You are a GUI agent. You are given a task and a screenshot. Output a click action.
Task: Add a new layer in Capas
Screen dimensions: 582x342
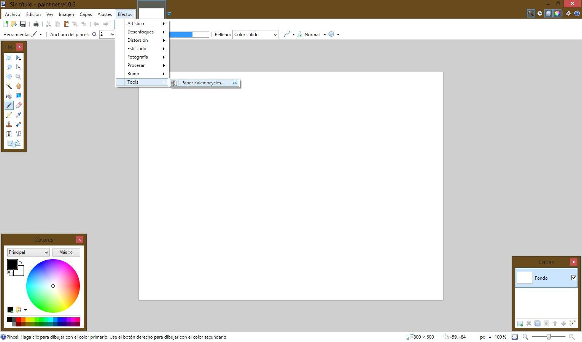point(520,323)
